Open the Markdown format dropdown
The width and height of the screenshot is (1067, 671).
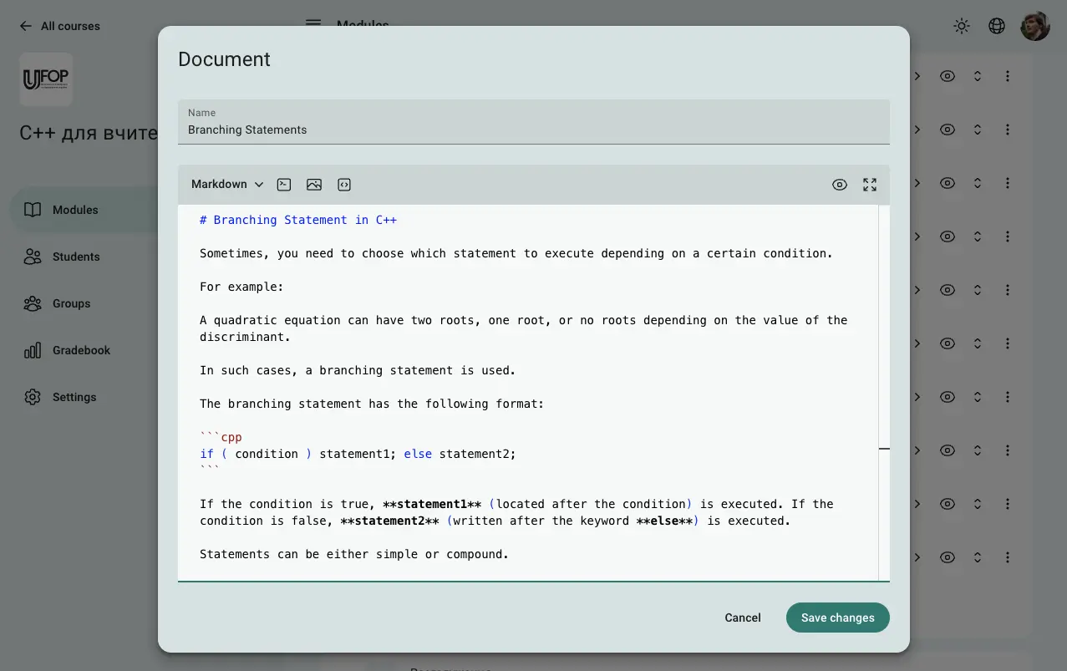(x=226, y=185)
